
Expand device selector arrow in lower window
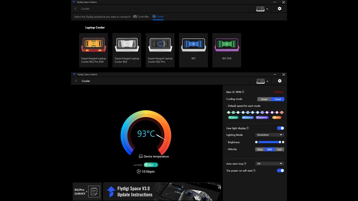click(267, 81)
